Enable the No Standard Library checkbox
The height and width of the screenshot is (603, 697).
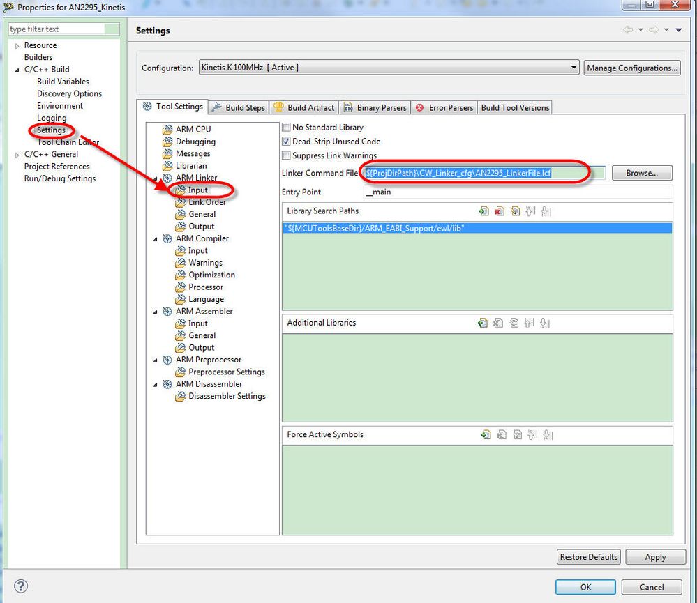click(286, 127)
